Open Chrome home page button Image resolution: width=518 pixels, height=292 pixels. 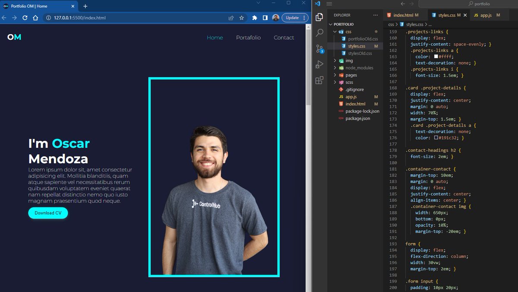click(36, 18)
